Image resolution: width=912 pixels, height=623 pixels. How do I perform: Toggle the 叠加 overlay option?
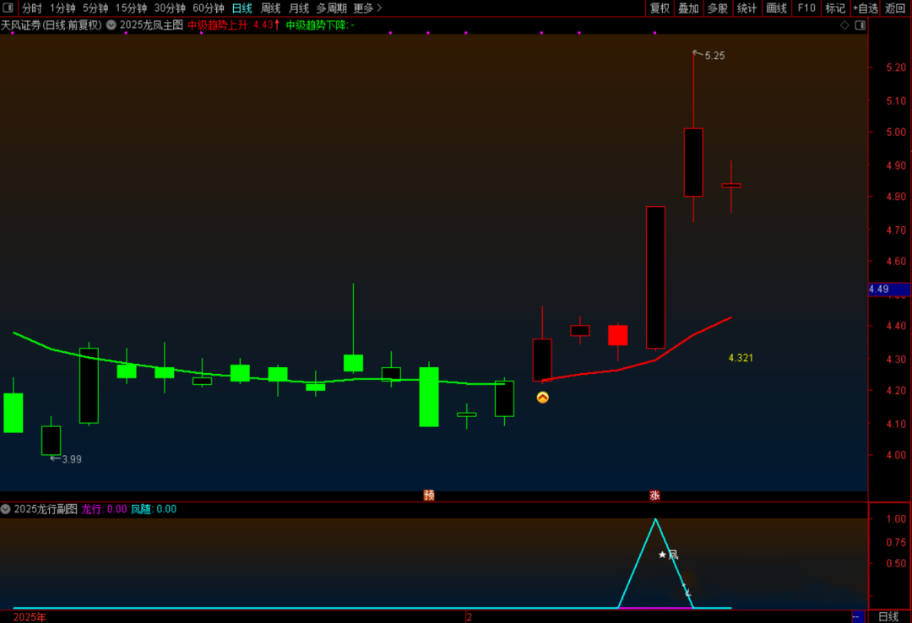[688, 8]
